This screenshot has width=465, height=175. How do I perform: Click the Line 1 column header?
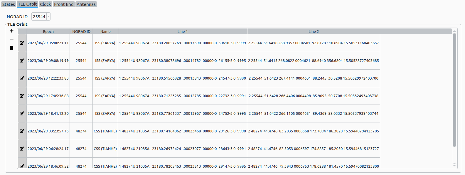click(182, 32)
